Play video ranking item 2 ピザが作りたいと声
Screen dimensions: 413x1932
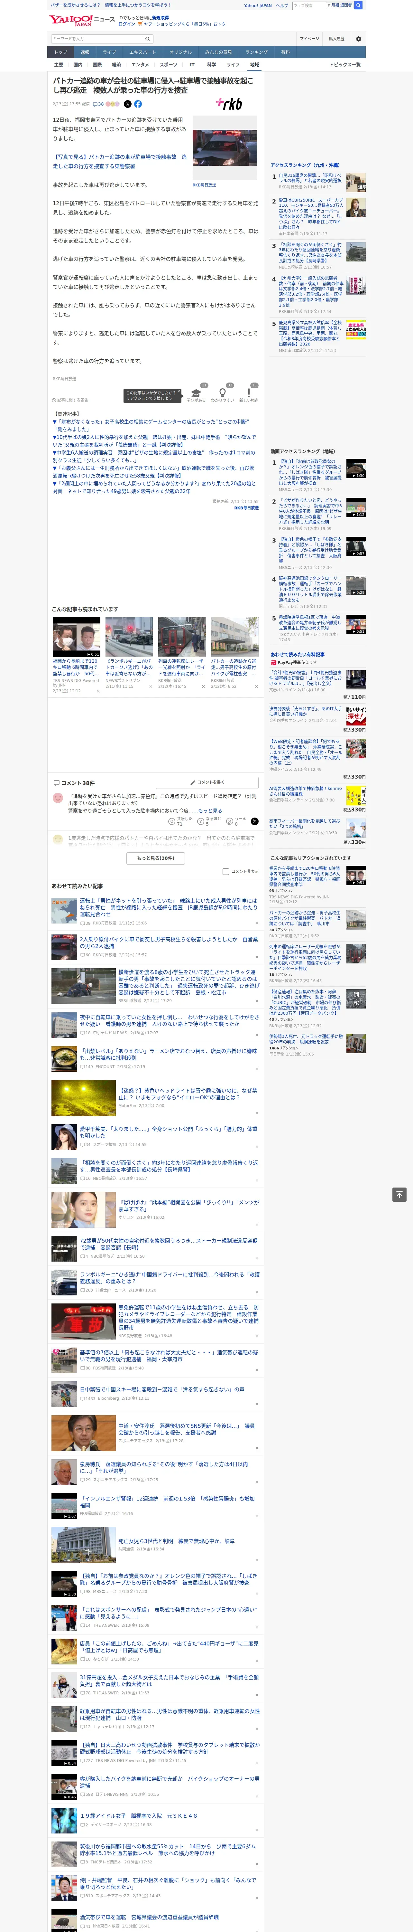pyautogui.click(x=355, y=508)
